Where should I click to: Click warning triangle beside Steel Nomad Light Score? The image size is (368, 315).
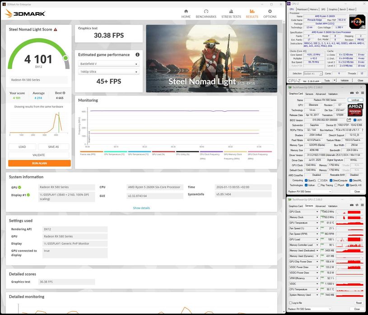(56, 29)
